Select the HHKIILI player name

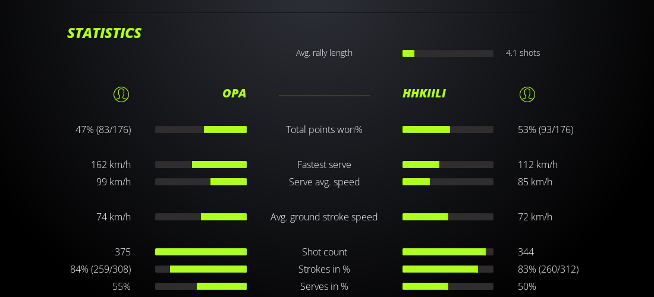[424, 93]
